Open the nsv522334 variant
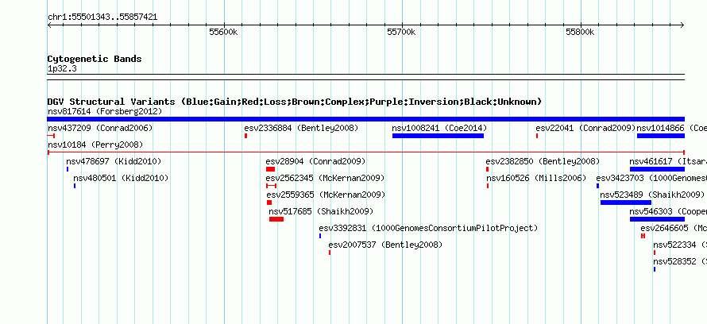This screenshot has width=707, height=324. [680, 245]
